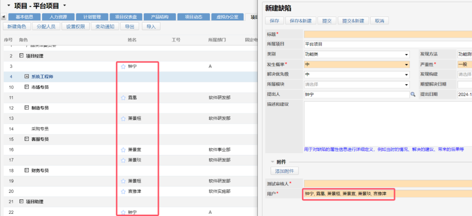The image size is (472, 216).
Task: Expand the 系统工程师 role group
Action: coord(27,77)
